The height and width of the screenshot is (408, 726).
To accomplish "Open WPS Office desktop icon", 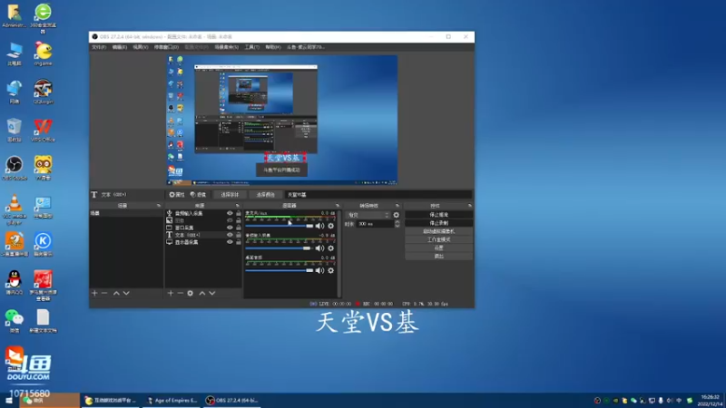I will coord(43,130).
